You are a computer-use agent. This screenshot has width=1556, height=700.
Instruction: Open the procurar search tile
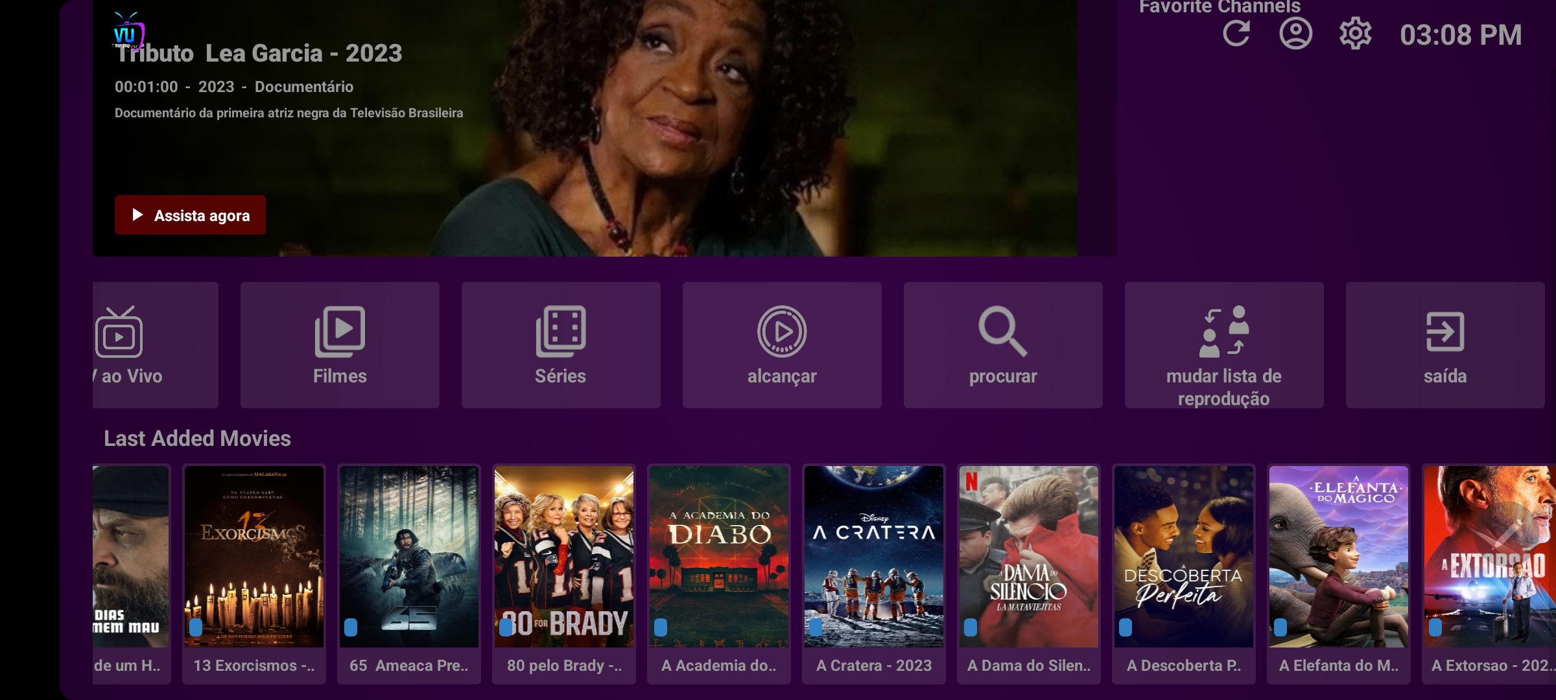(1003, 345)
